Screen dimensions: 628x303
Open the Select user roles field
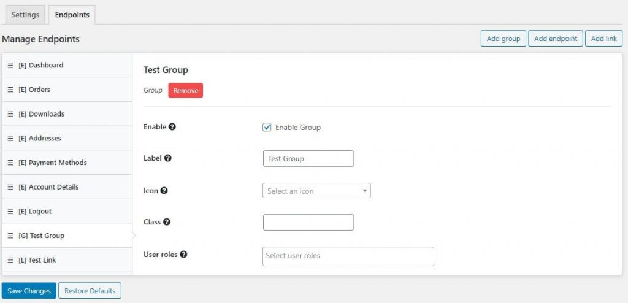click(x=348, y=256)
